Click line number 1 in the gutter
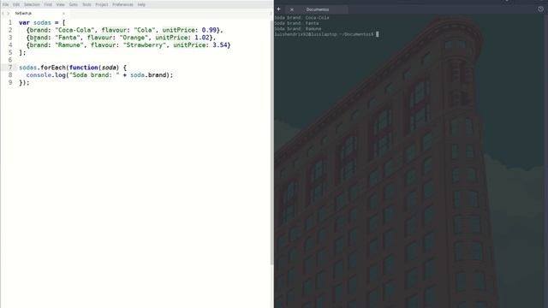Screen dimensions: 548x308 click(10, 23)
